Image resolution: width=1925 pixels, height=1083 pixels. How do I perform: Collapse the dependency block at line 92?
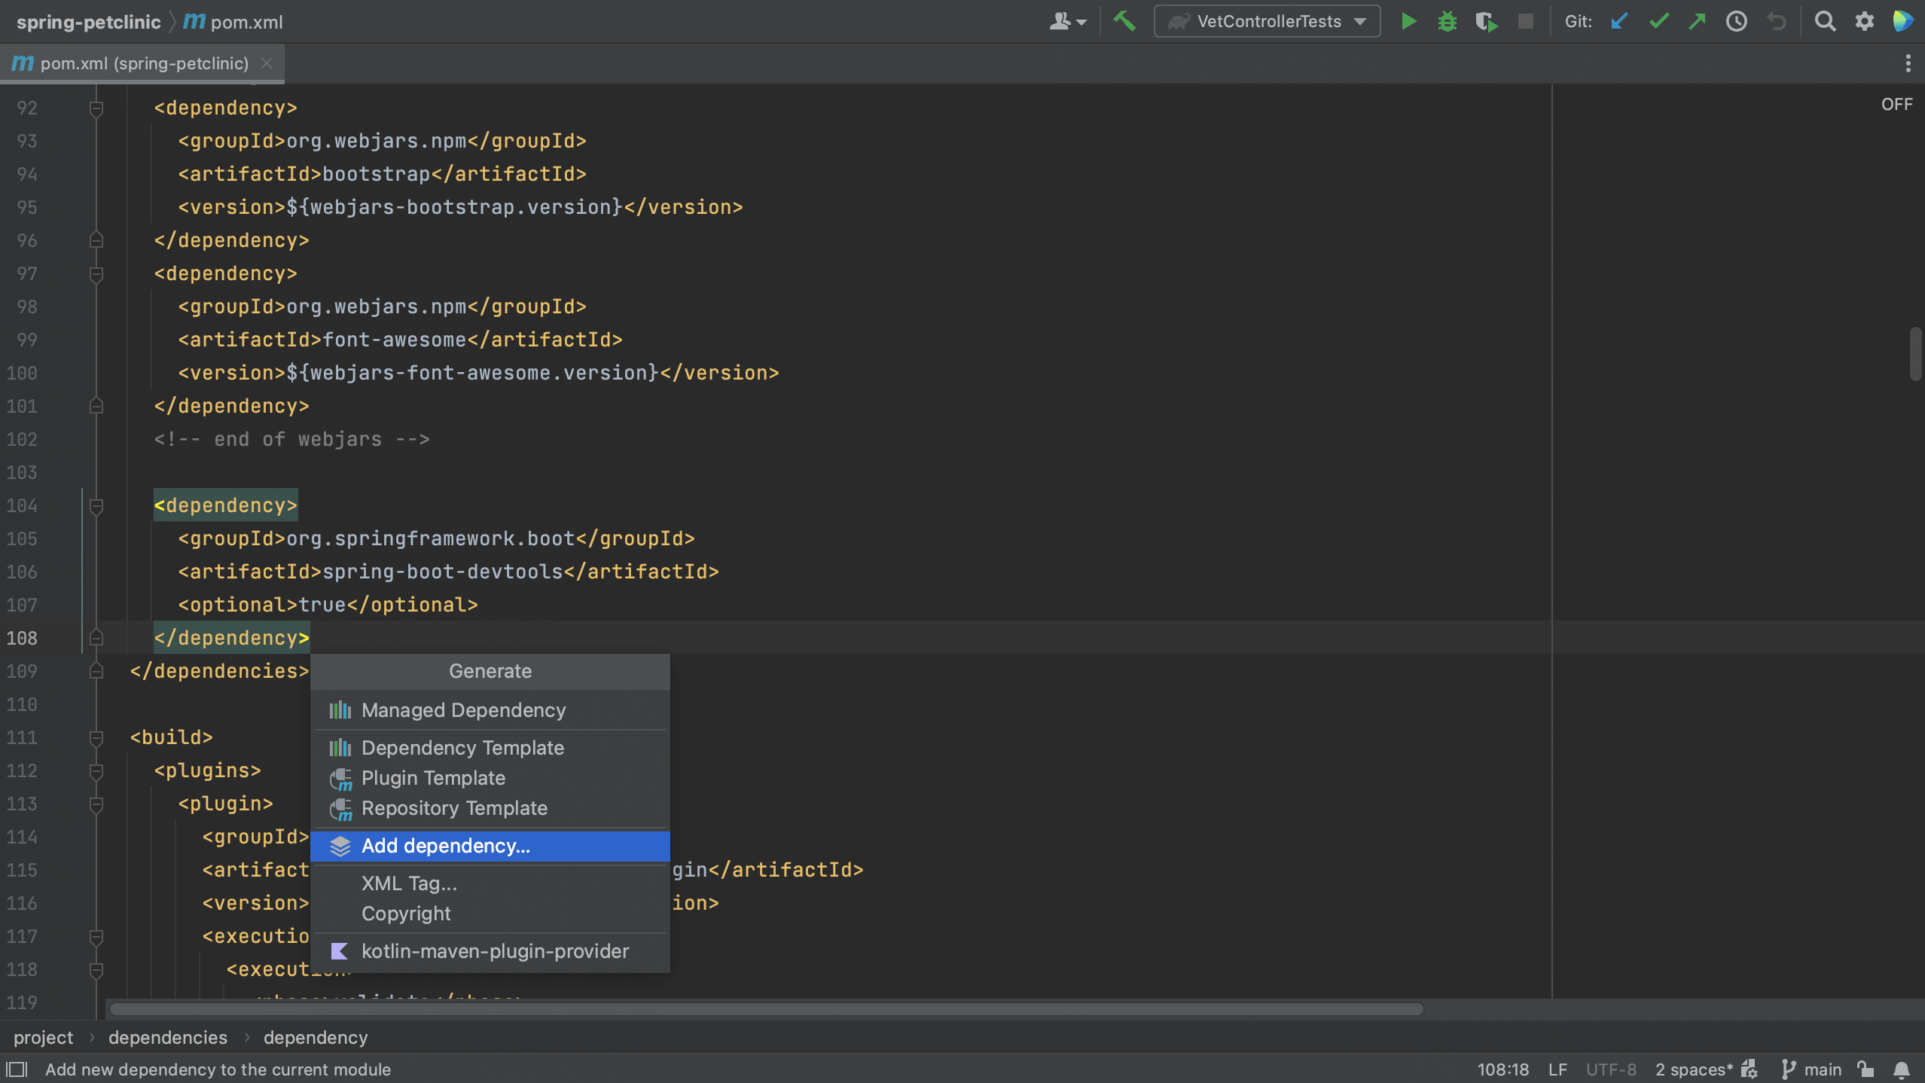pyautogui.click(x=96, y=108)
